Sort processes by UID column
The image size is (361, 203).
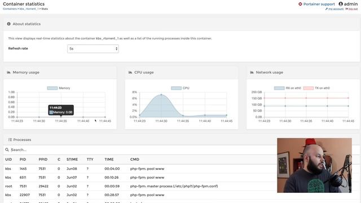[8, 159]
